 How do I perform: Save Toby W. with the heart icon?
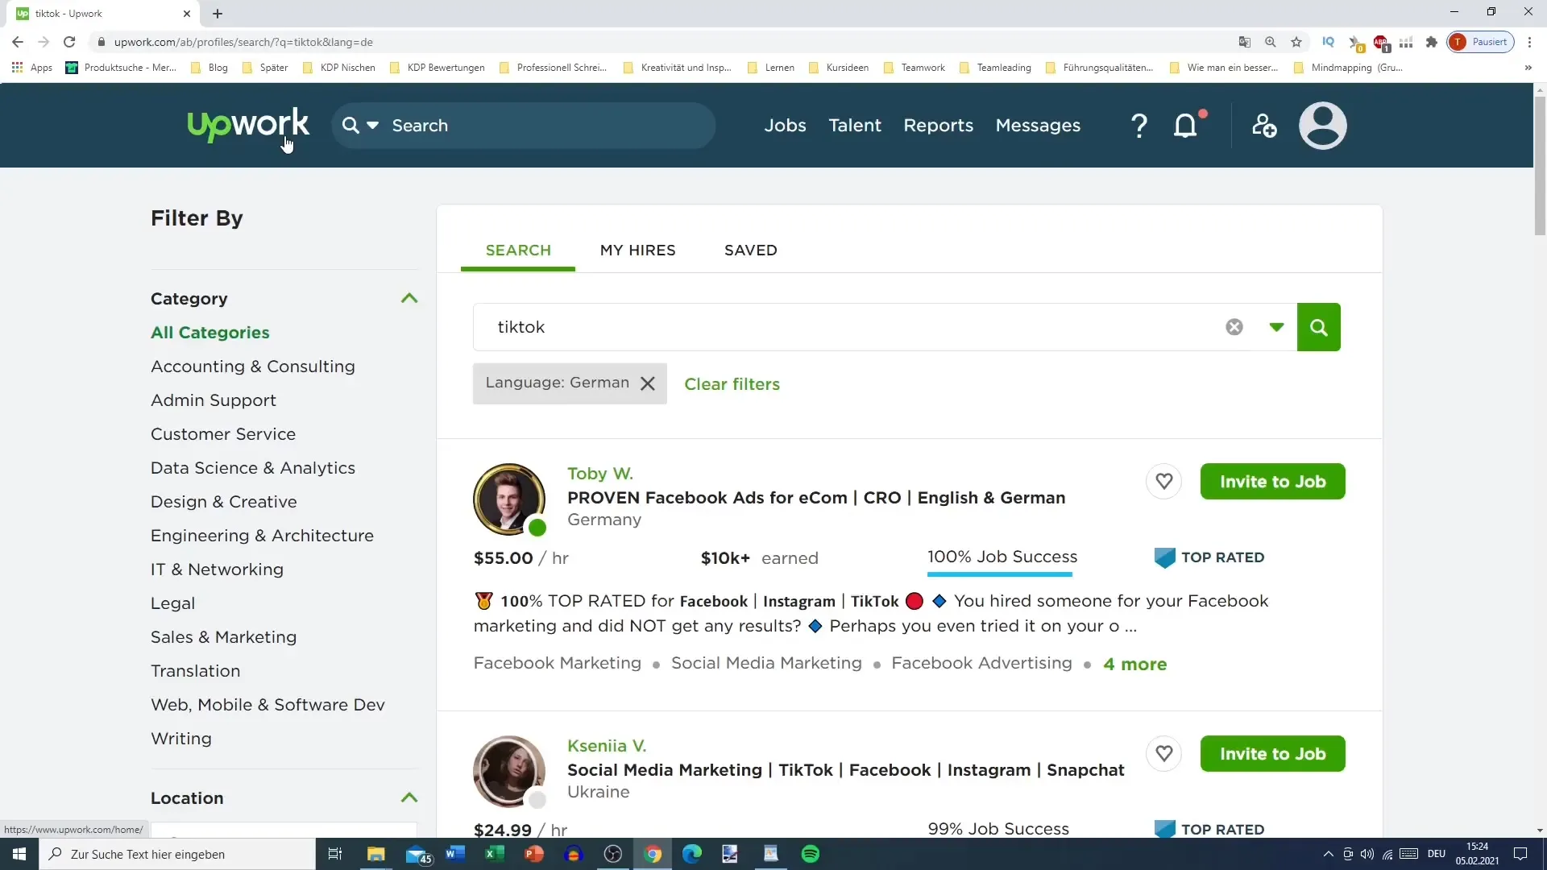[x=1163, y=482]
